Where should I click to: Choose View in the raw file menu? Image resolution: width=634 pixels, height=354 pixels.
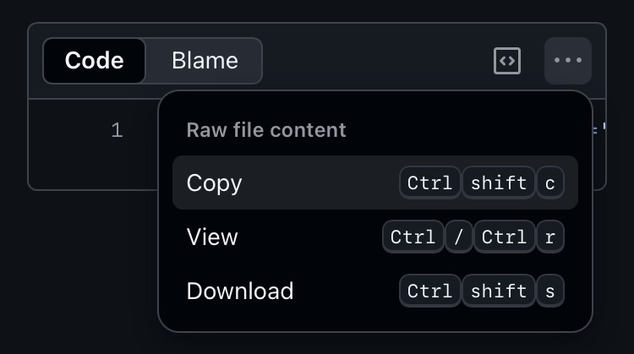tap(212, 237)
